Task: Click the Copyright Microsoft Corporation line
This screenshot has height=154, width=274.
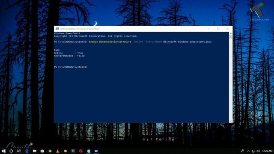Action: (x=95, y=36)
